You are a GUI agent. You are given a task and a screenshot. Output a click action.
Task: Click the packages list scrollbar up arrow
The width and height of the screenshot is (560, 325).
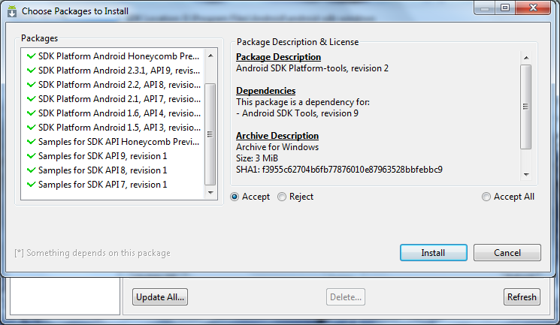[210, 54]
